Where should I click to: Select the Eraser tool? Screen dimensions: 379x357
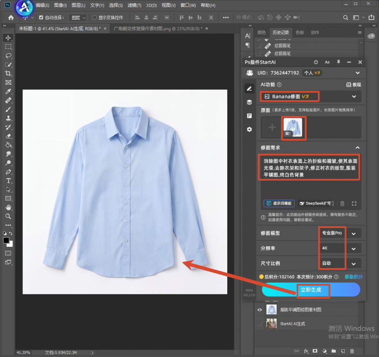[x=8, y=136]
